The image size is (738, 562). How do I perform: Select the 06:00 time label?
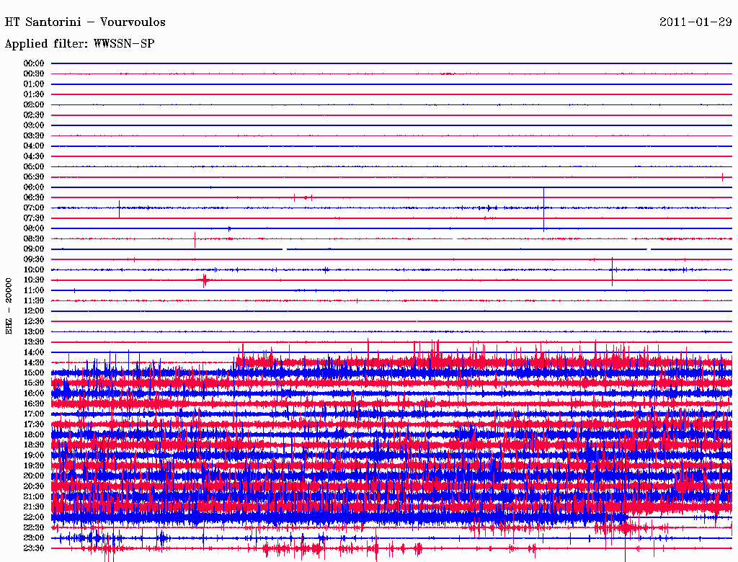(x=34, y=187)
